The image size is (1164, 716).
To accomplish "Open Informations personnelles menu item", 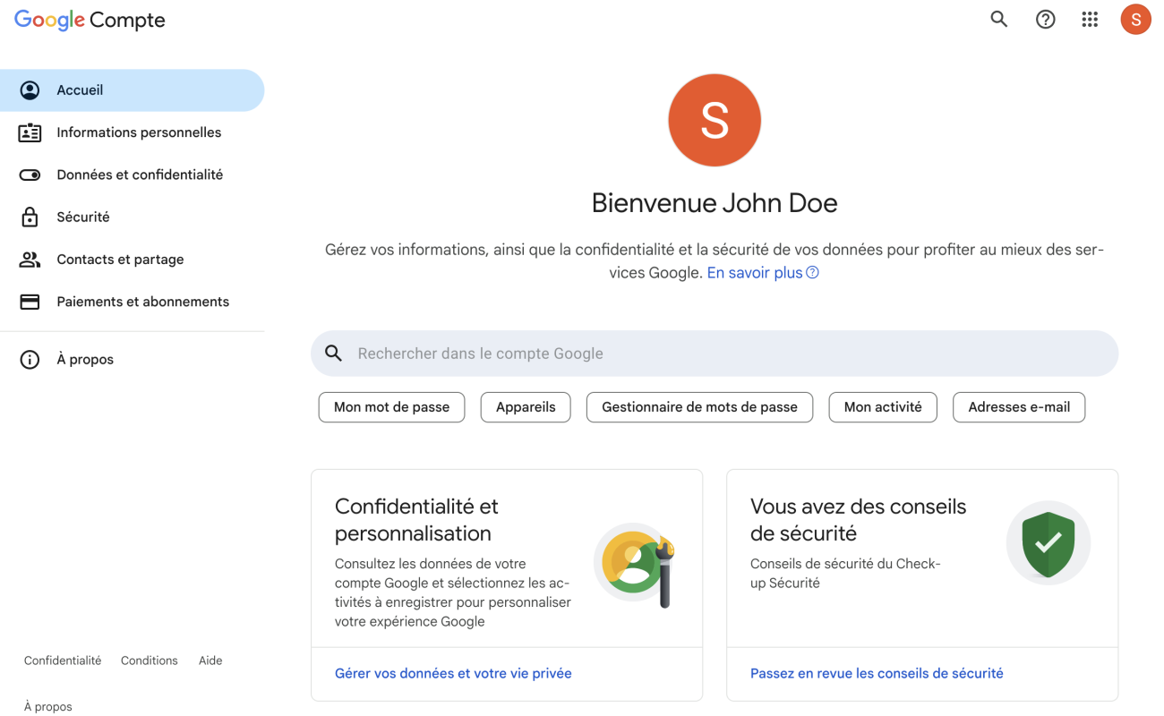I will [x=133, y=132].
